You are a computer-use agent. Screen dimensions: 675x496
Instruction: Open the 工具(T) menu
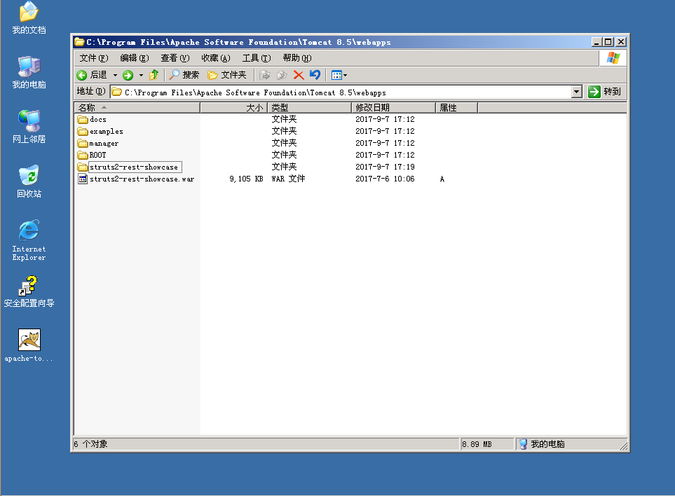coord(257,58)
